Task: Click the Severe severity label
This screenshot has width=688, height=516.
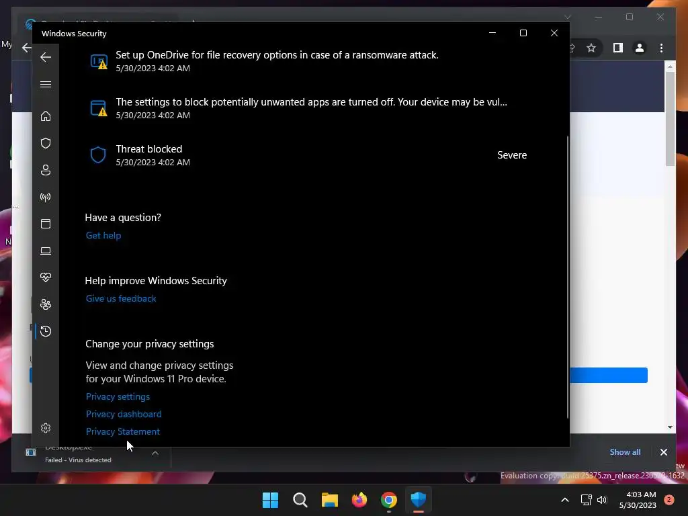Action: (512, 155)
